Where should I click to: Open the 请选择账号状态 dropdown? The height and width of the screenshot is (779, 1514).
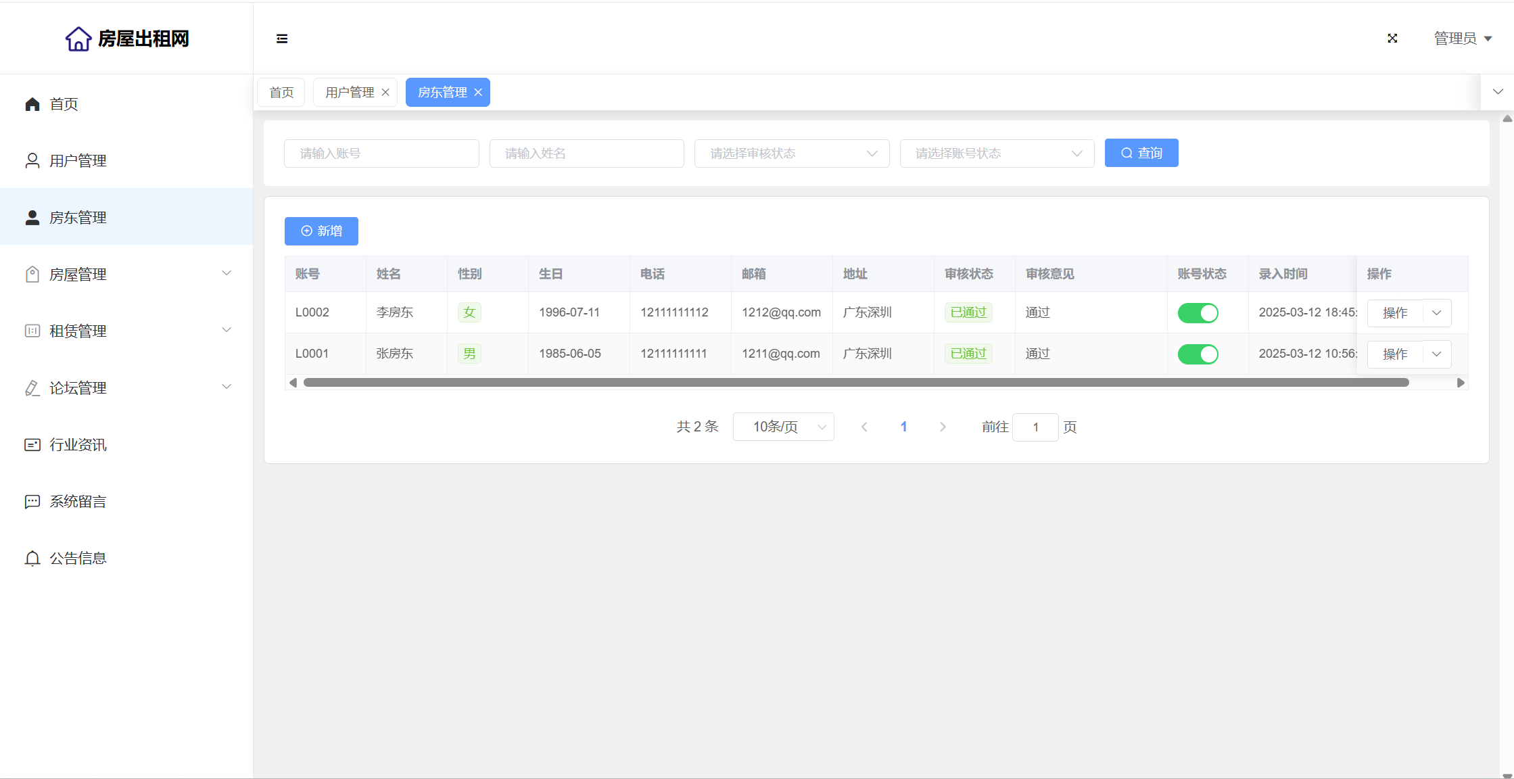[x=997, y=154]
